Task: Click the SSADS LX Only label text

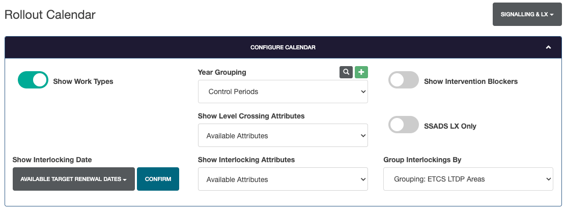Action: (450, 126)
